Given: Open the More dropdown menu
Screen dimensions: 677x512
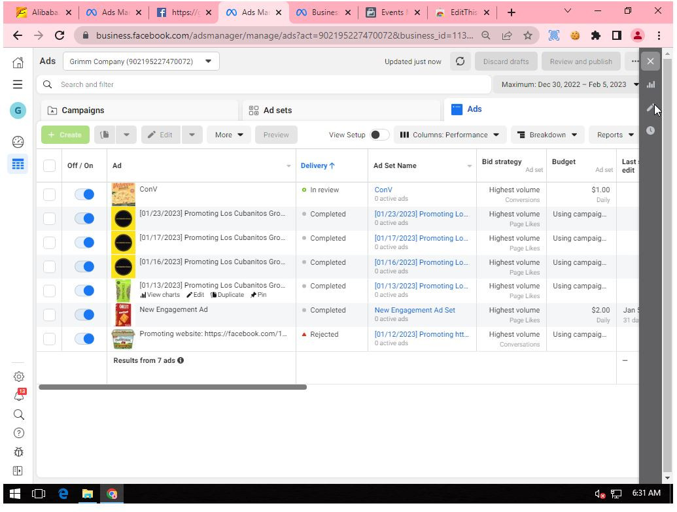Looking at the screenshot, I should coord(229,135).
